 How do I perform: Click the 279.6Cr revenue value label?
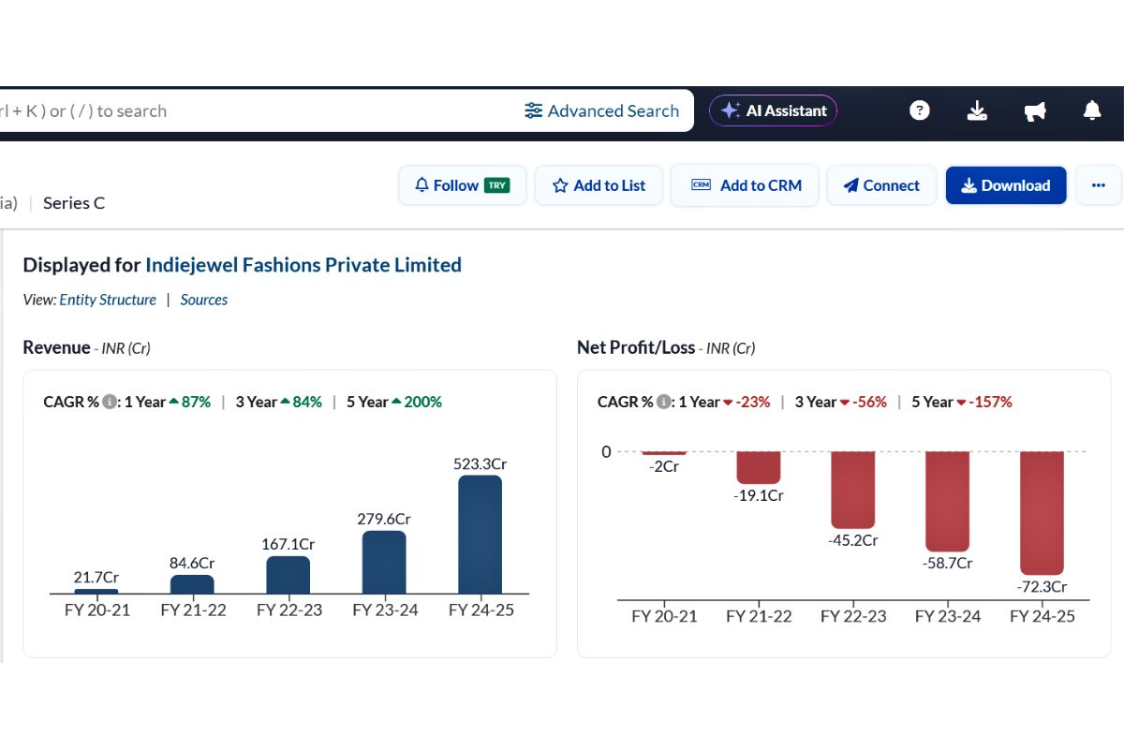click(384, 519)
